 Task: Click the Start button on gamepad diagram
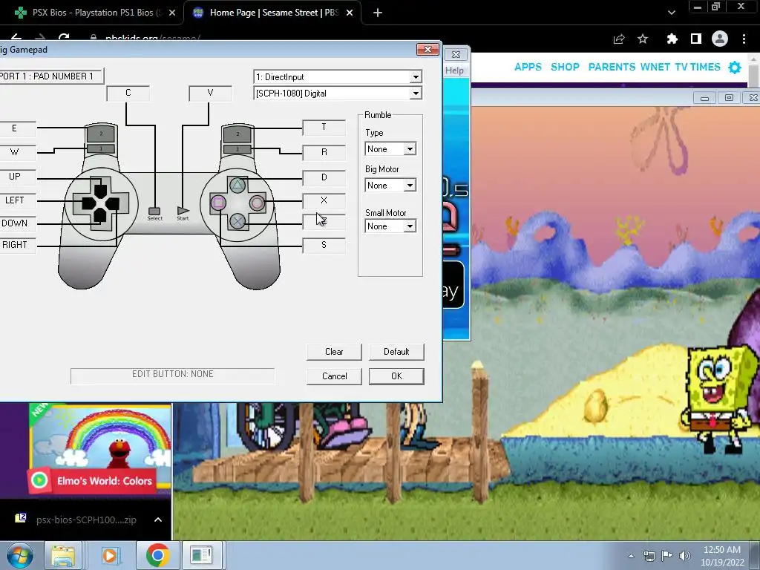pos(183,211)
